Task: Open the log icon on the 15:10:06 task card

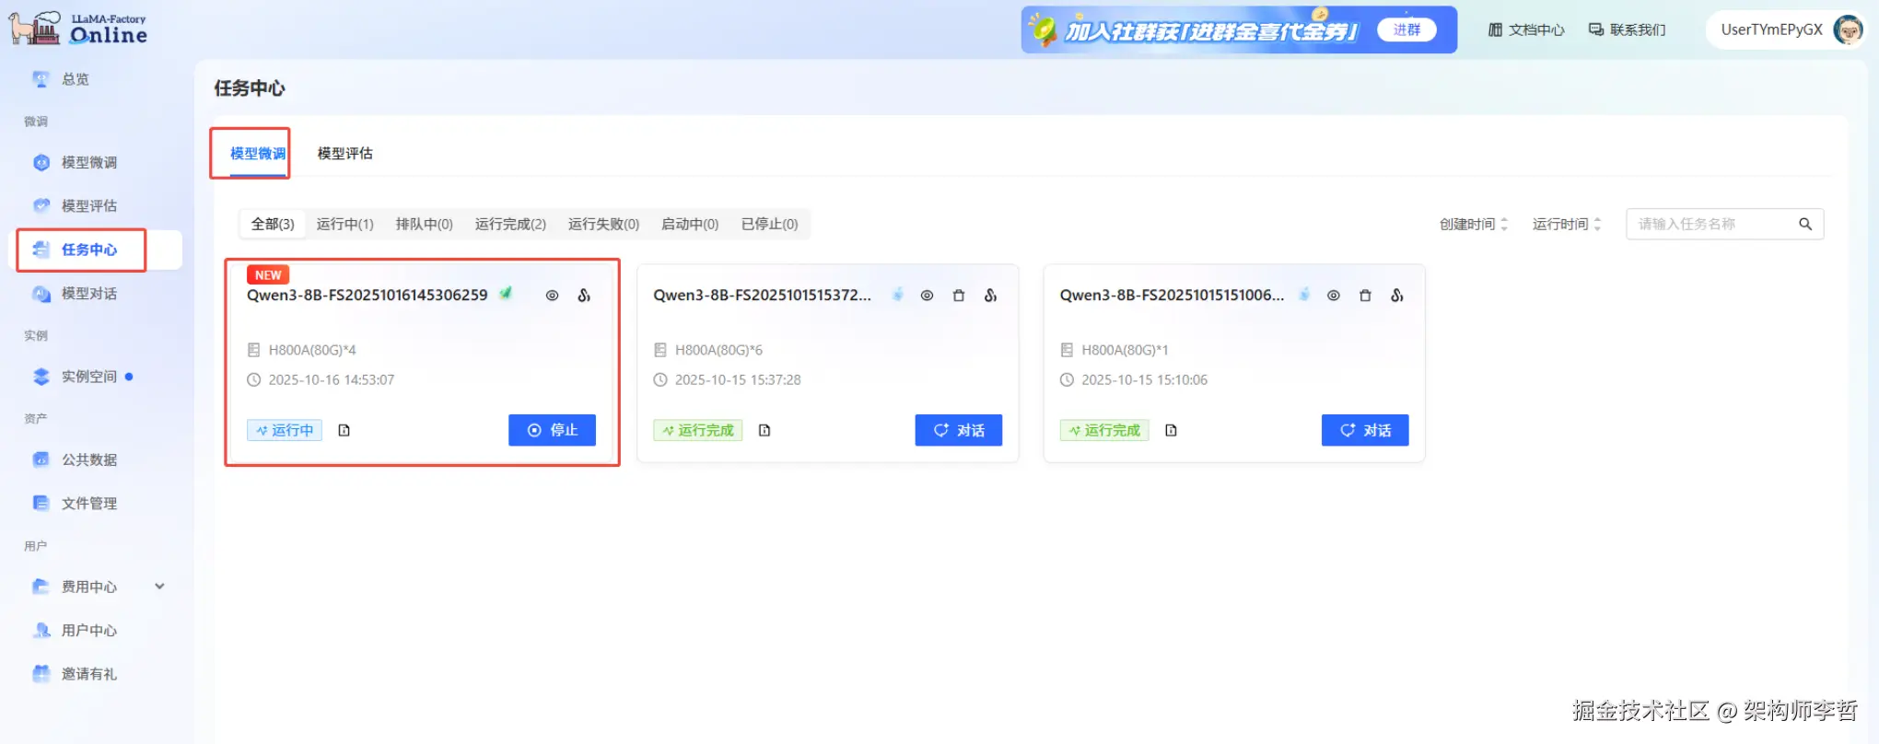Action: tap(1171, 430)
